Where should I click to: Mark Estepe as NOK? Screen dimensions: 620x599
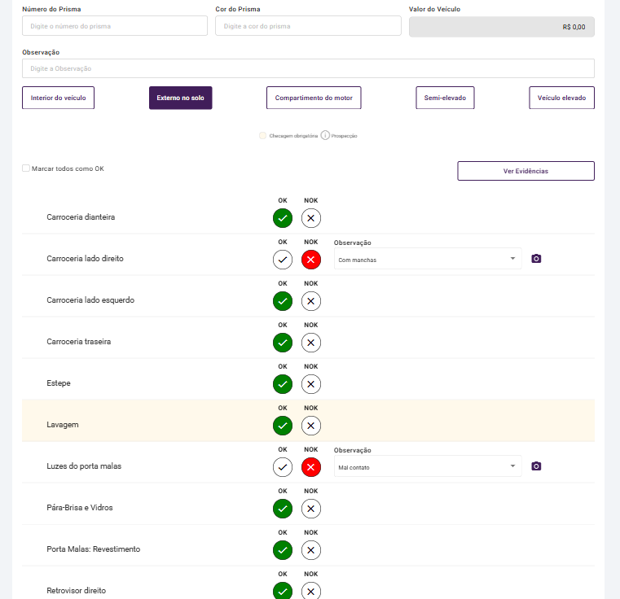coord(310,383)
